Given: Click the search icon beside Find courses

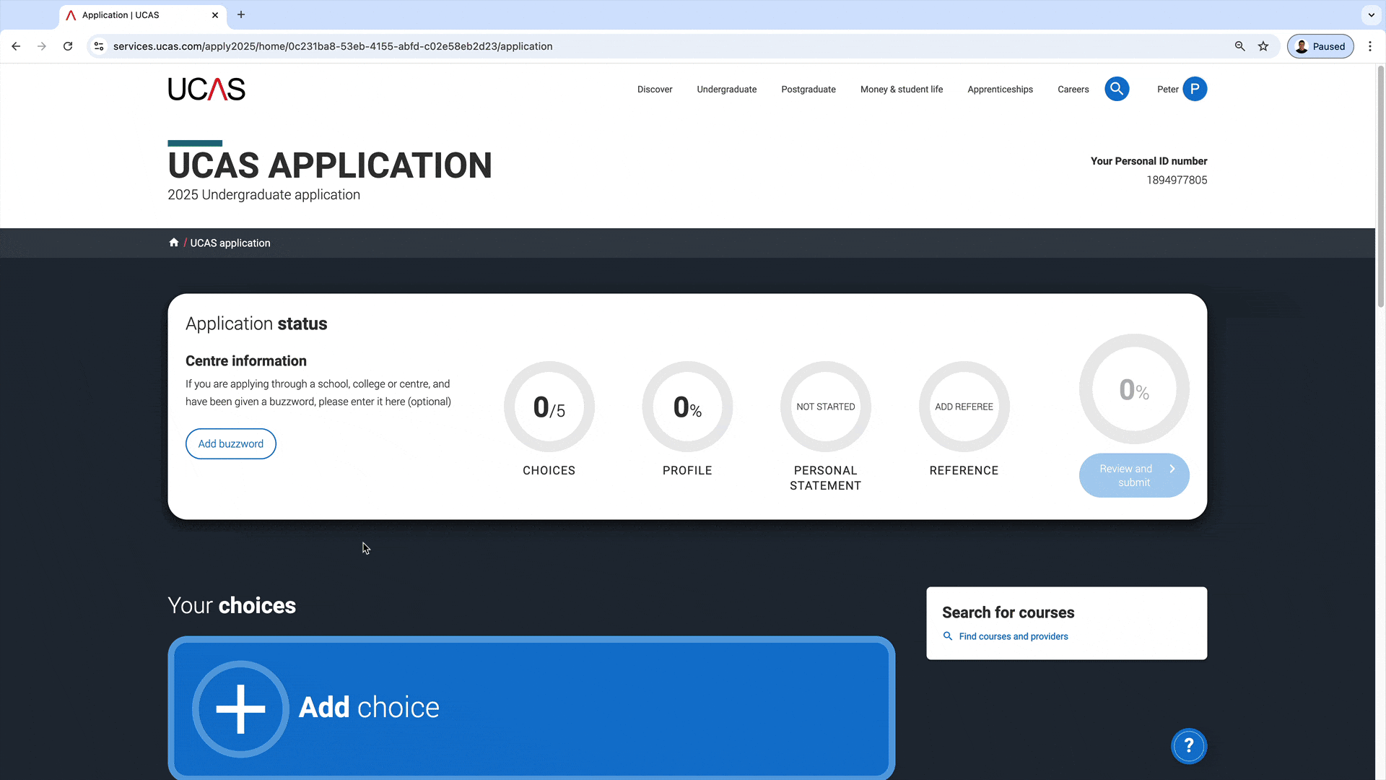Looking at the screenshot, I should (948, 636).
